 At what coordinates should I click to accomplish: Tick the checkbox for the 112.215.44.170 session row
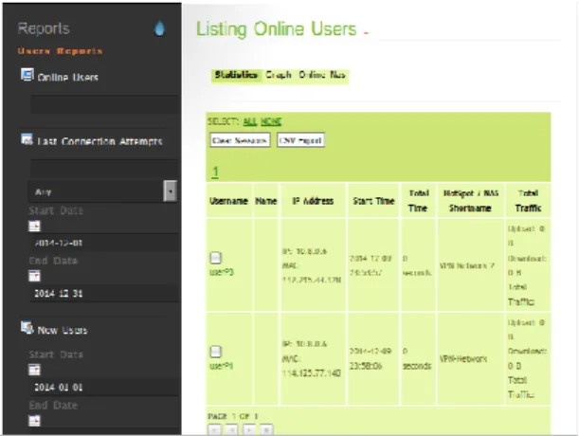(216, 257)
